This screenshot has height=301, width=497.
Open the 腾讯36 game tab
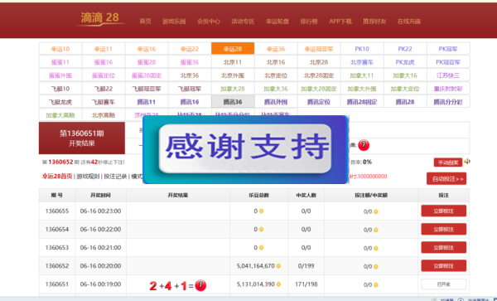pos(233,102)
